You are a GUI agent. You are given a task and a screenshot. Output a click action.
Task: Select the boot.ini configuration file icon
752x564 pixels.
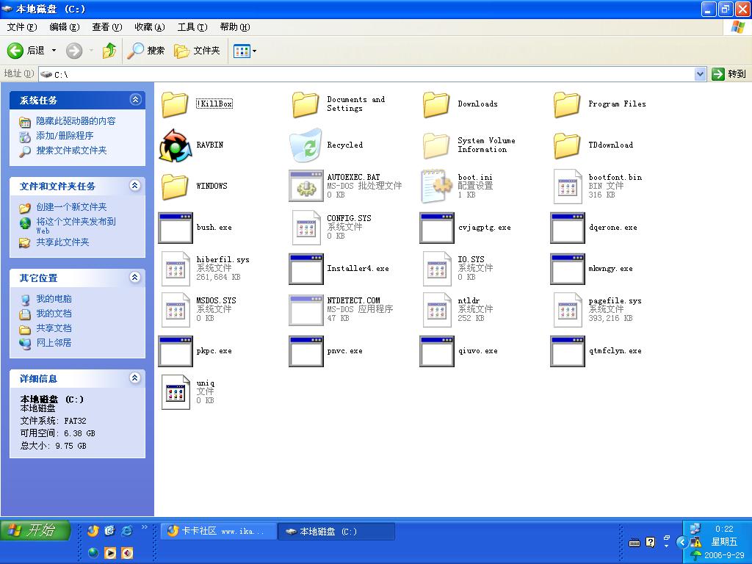pos(436,187)
